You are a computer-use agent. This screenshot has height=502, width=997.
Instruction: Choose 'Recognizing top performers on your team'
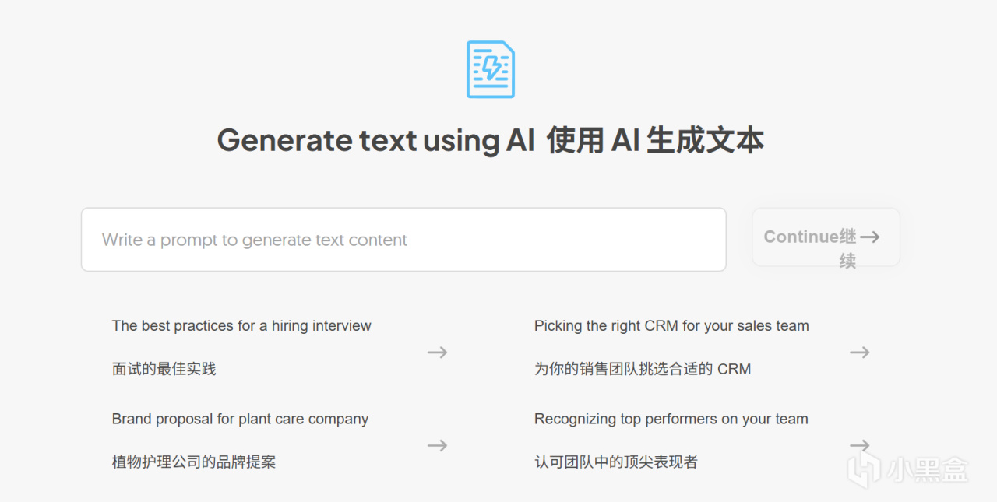(671, 419)
